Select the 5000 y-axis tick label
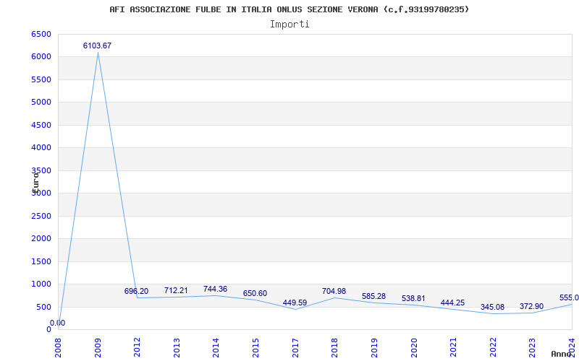Screen dimensions: 579x361 pyautogui.click(x=41, y=103)
